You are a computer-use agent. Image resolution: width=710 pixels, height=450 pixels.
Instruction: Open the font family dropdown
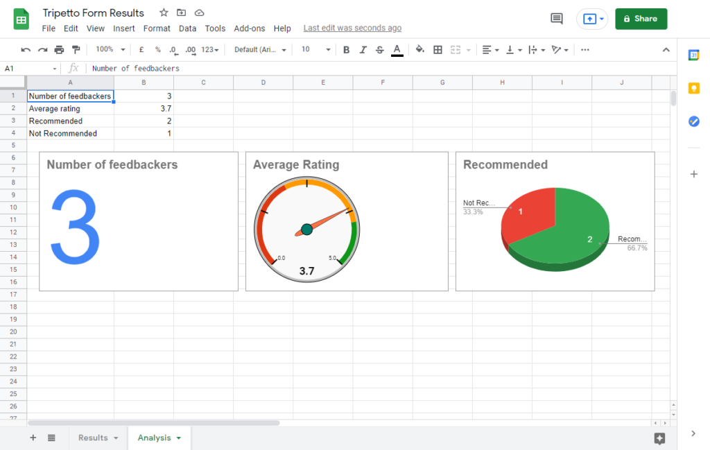coord(260,50)
